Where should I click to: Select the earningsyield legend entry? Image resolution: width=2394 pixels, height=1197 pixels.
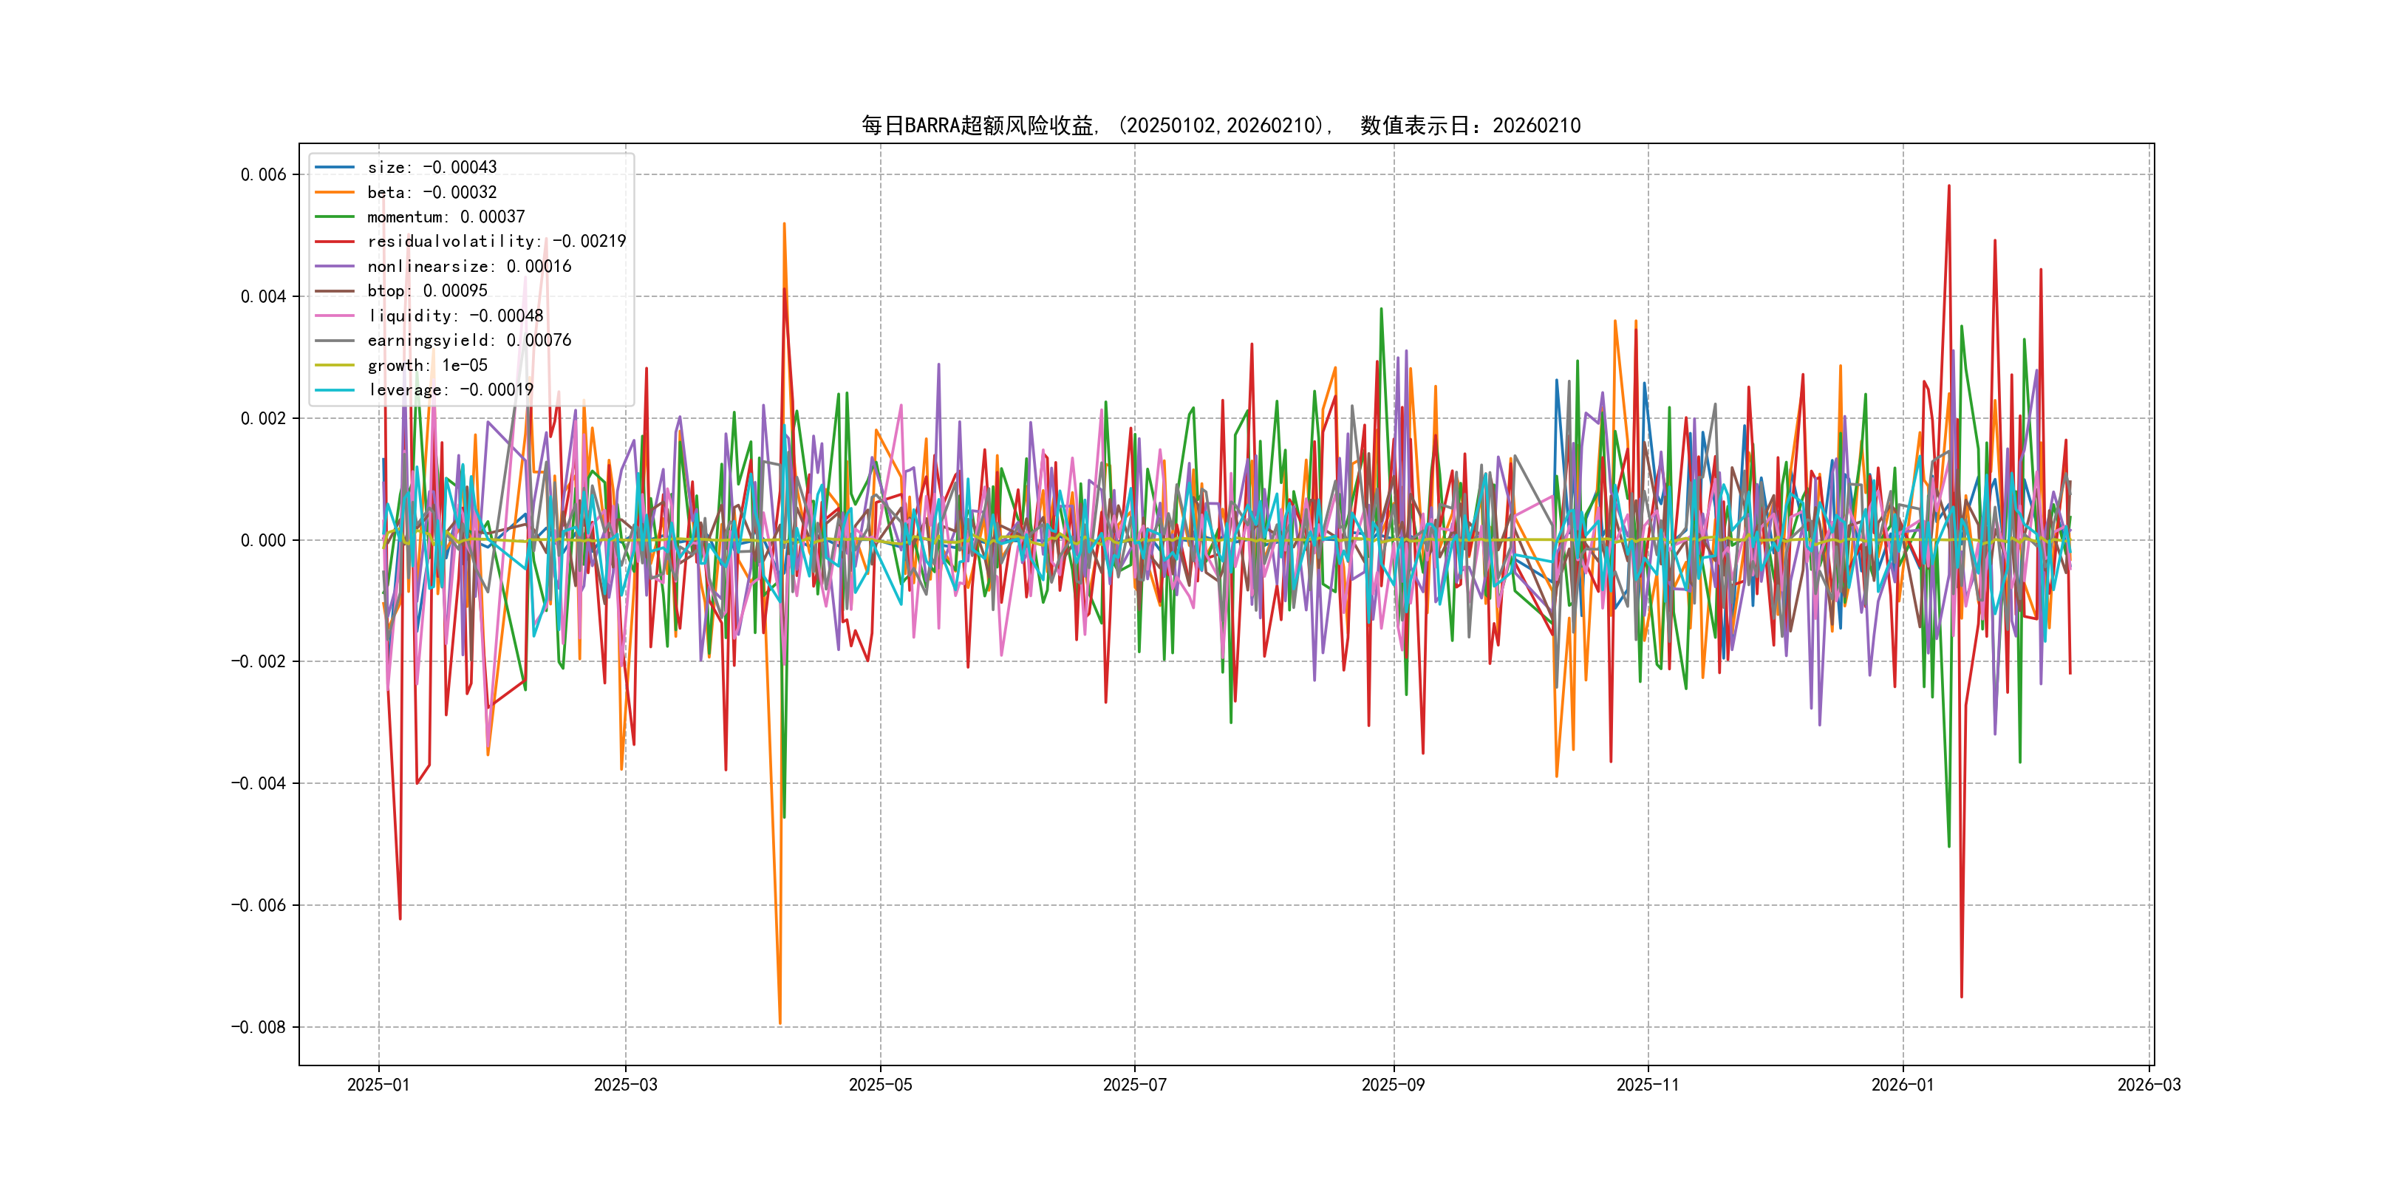tap(468, 340)
